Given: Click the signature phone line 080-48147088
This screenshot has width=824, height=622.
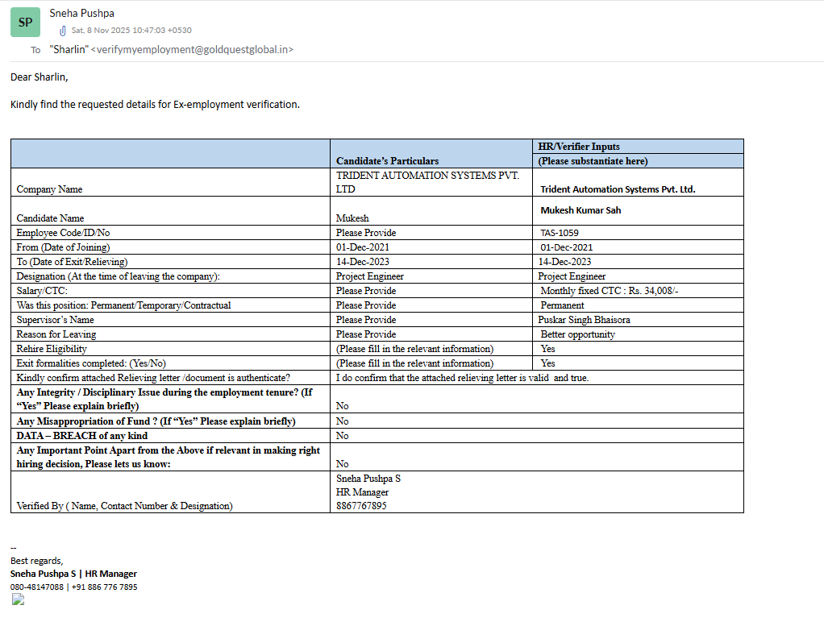Looking at the screenshot, I should [x=37, y=587].
